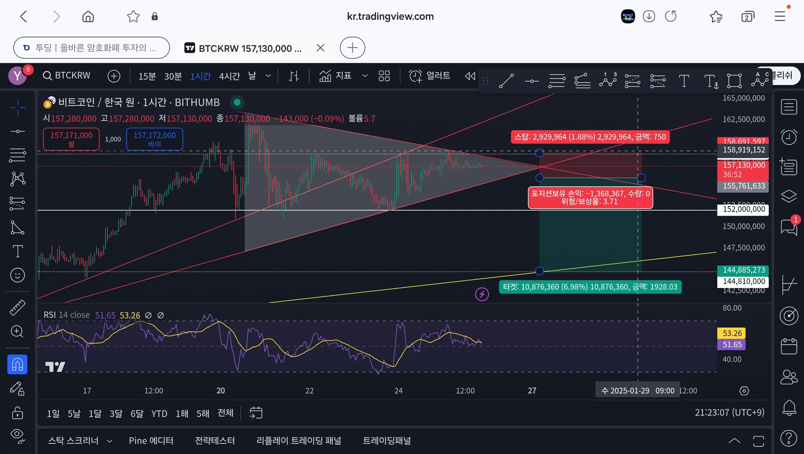Open the 리플레이 트레이딩 패널 tab
804x454 pixels.
[x=299, y=441]
